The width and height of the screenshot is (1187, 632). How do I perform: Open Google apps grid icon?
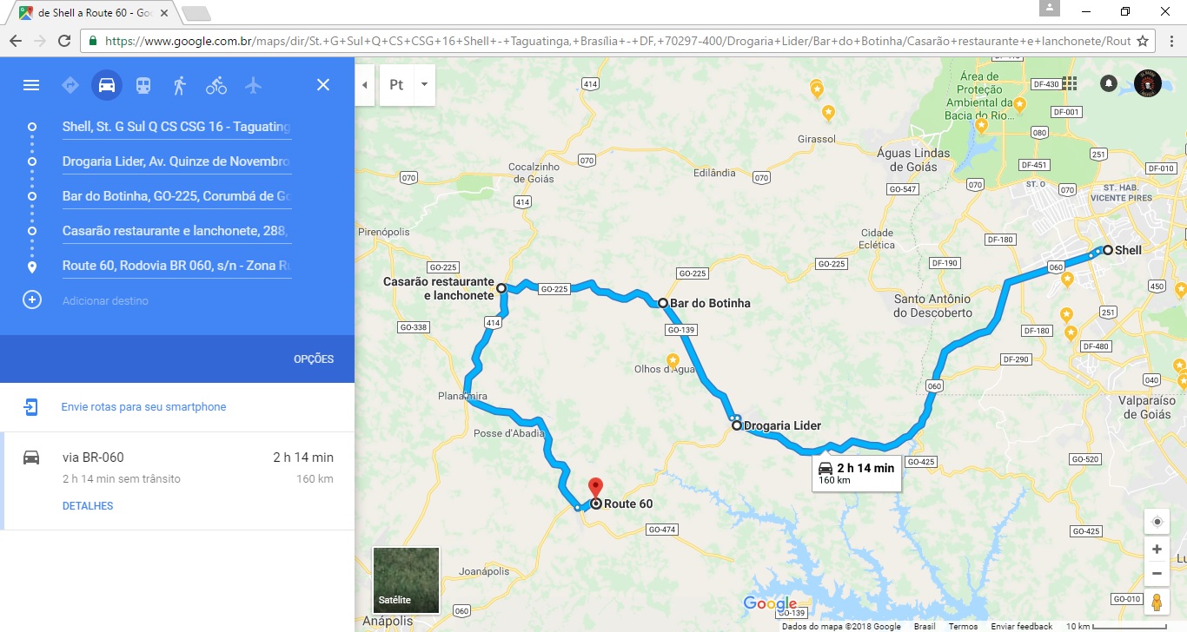pyautogui.click(x=1070, y=83)
